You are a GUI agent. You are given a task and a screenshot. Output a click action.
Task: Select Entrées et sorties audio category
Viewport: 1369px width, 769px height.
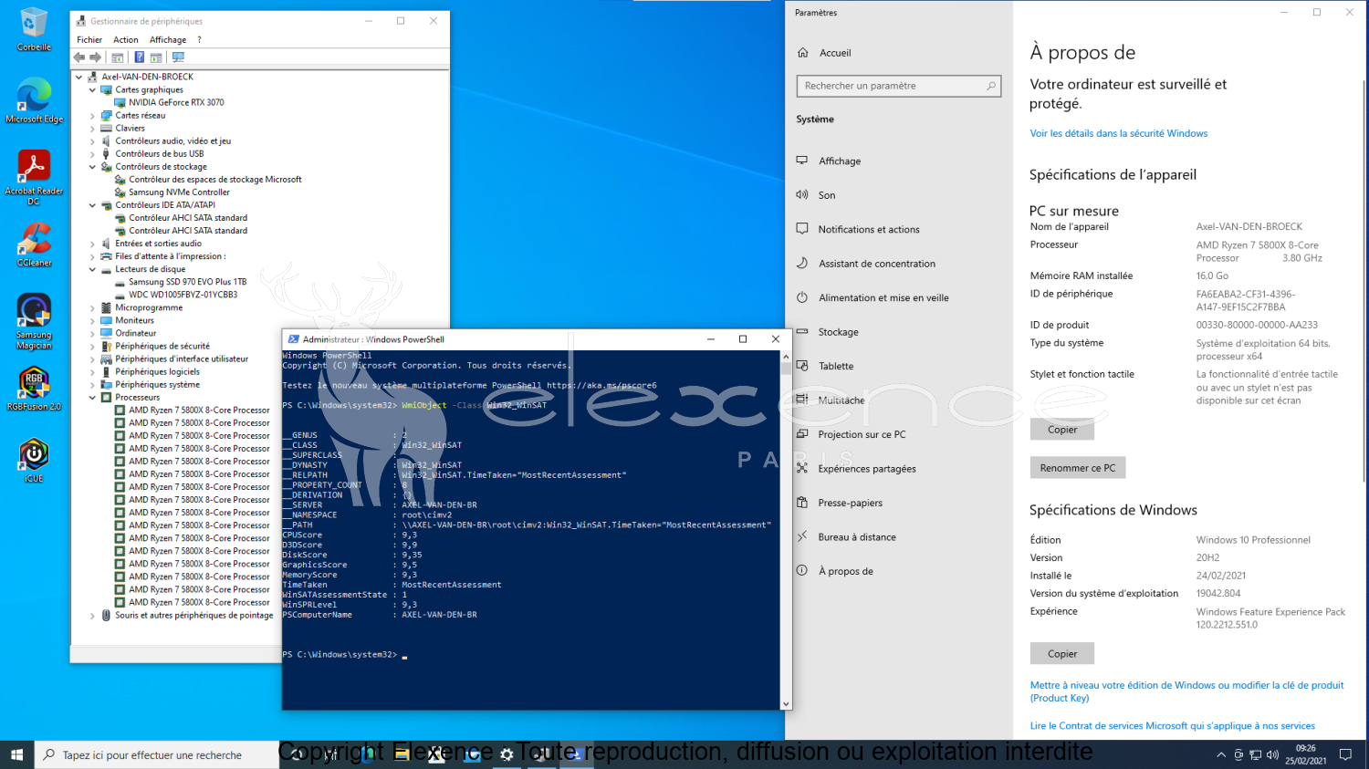[x=158, y=244]
